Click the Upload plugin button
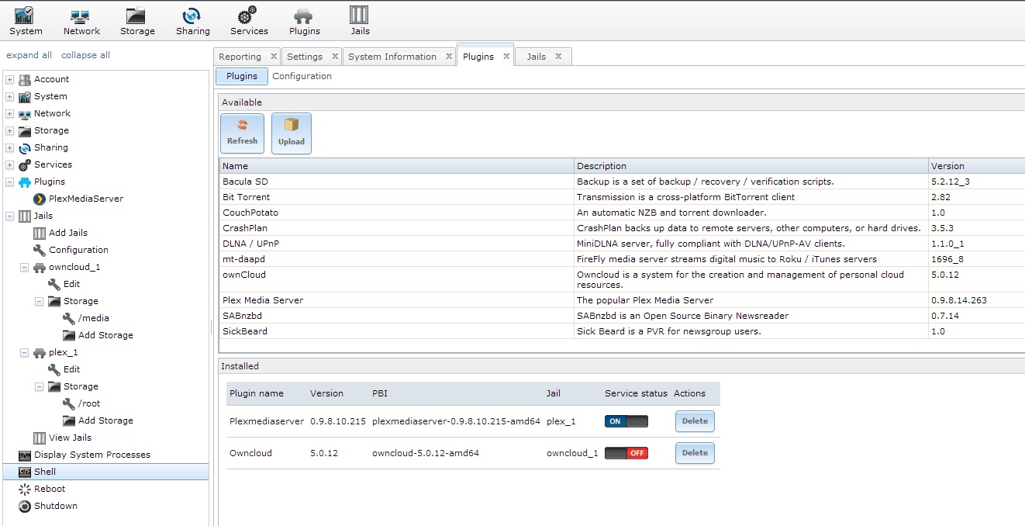Screen dimensions: 1025x526 tap(292, 133)
